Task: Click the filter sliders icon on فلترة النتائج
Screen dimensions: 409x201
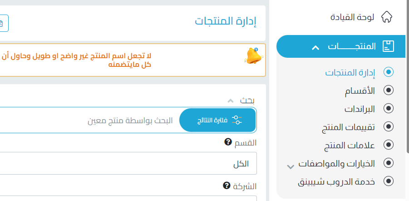Action: tap(237, 120)
